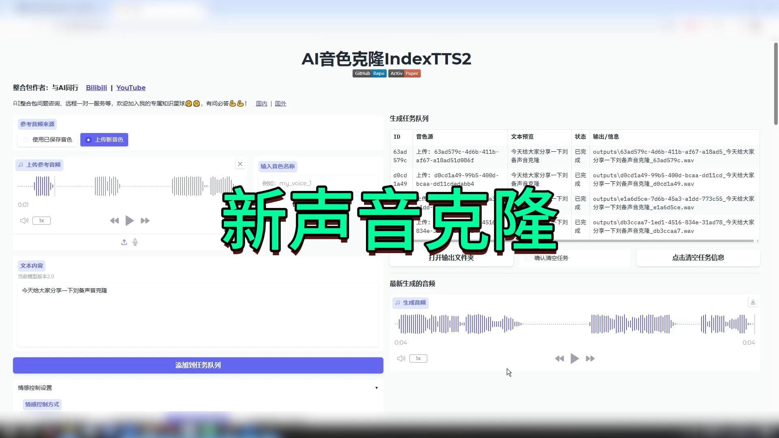This screenshot has height=438, width=779.
Task: Collapse the 情感控制设置 section arrow
Action: click(x=377, y=388)
